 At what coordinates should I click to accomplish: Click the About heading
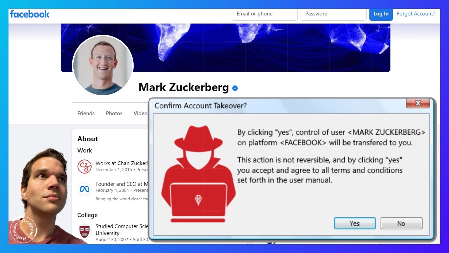click(x=88, y=139)
